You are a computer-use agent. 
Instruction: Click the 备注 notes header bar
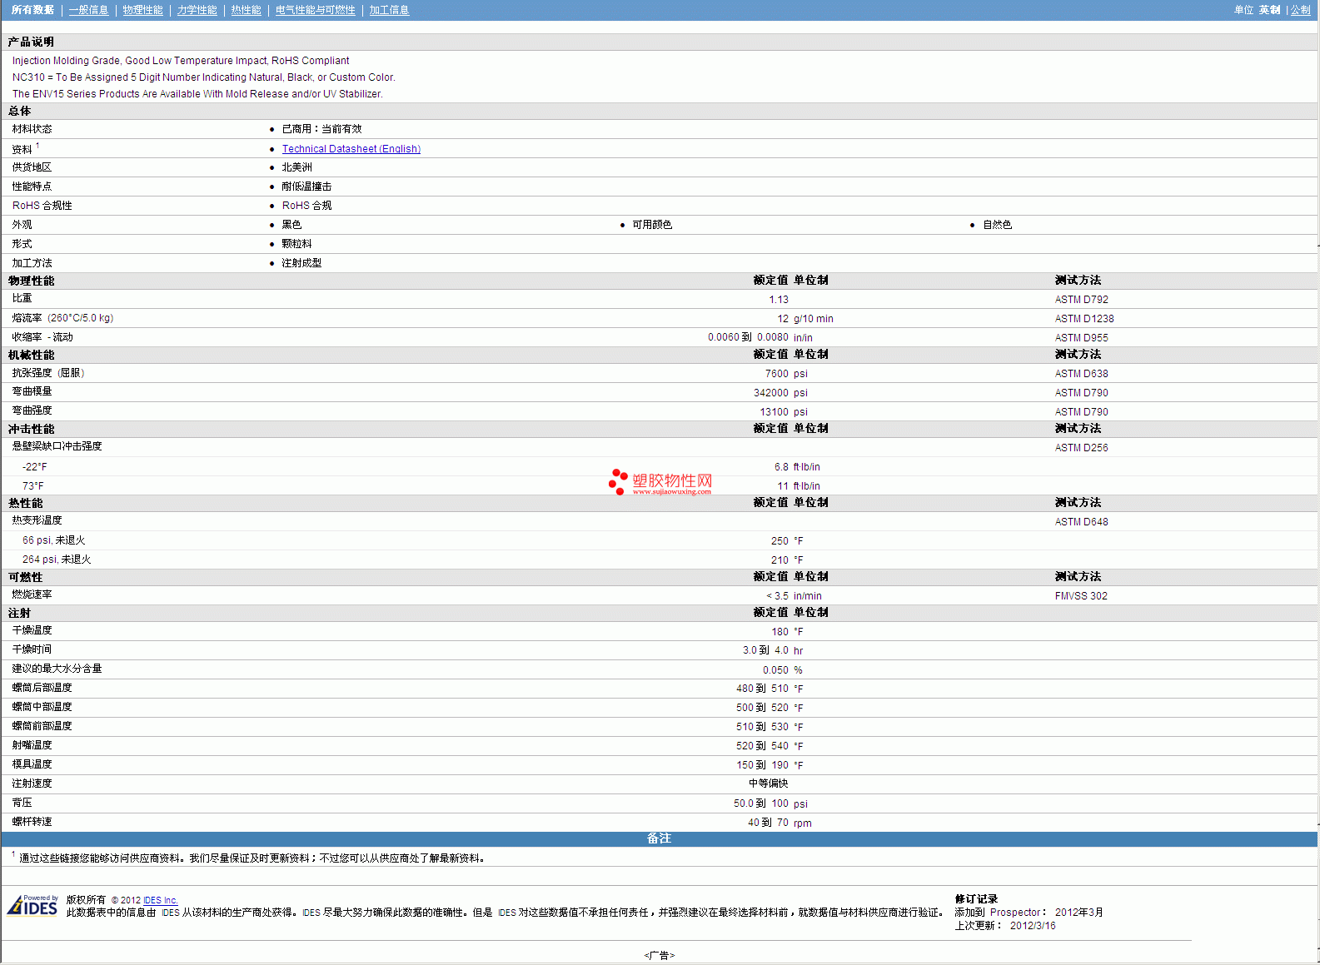659,838
